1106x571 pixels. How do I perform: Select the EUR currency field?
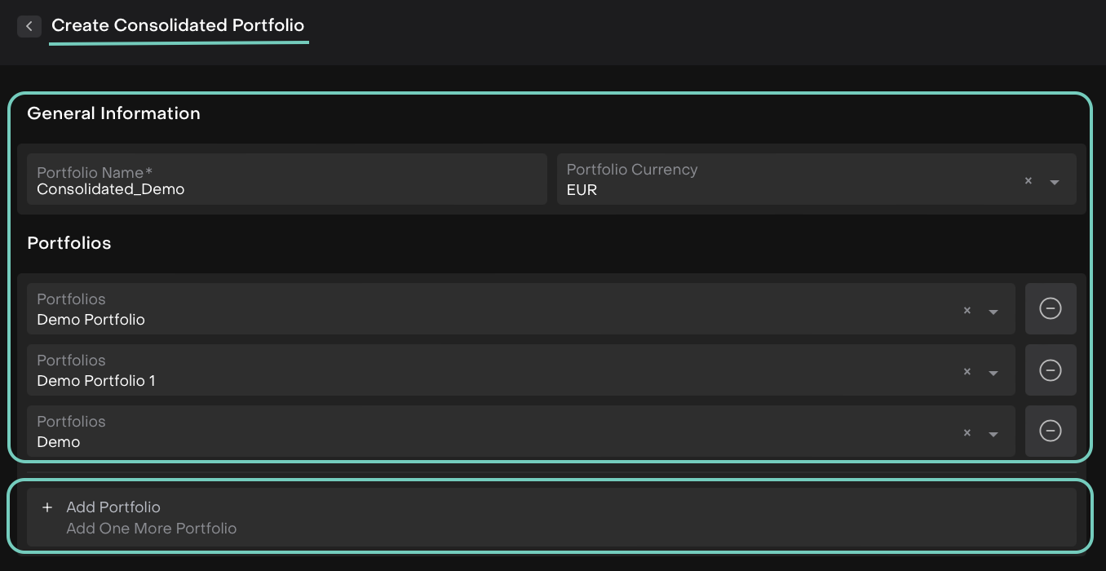coord(783,179)
